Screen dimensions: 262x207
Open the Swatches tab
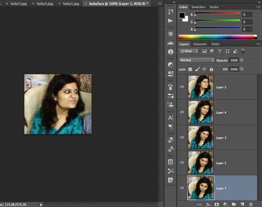click(x=198, y=7)
